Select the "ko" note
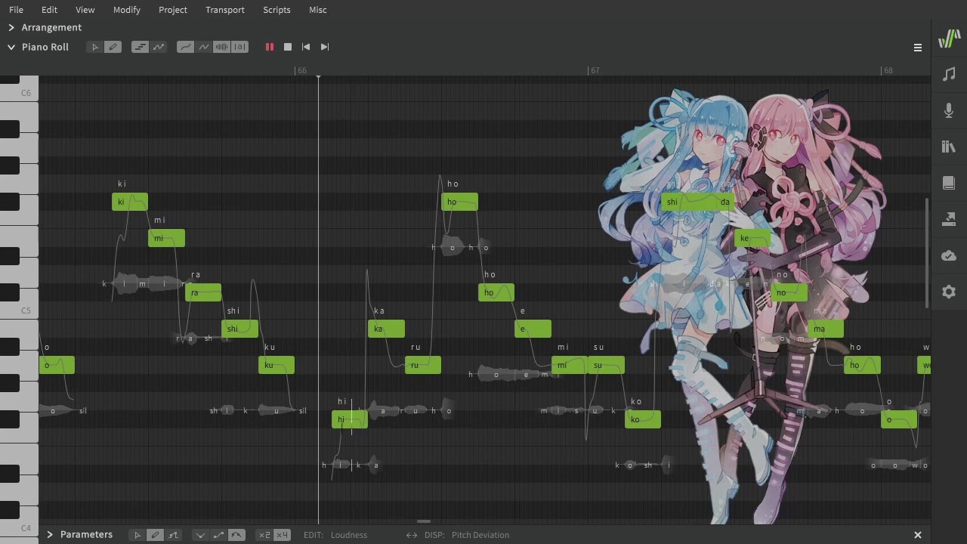This screenshot has width=967, height=544. pyautogui.click(x=643, y=419)
